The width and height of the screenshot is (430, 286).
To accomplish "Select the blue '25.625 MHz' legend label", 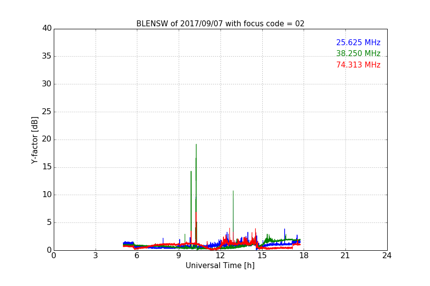I will pos(358,42).
